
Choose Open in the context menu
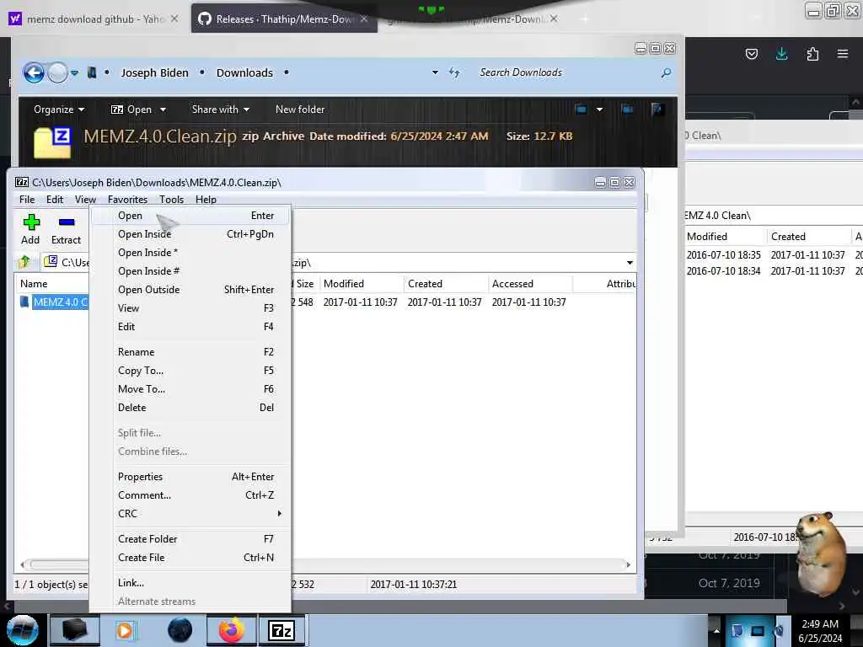[x=190, y=216]
